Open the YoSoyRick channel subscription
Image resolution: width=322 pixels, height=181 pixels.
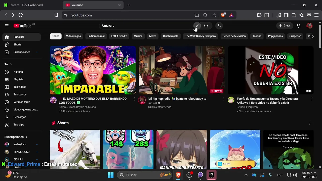pyautogui.click(x=22, y=145)
